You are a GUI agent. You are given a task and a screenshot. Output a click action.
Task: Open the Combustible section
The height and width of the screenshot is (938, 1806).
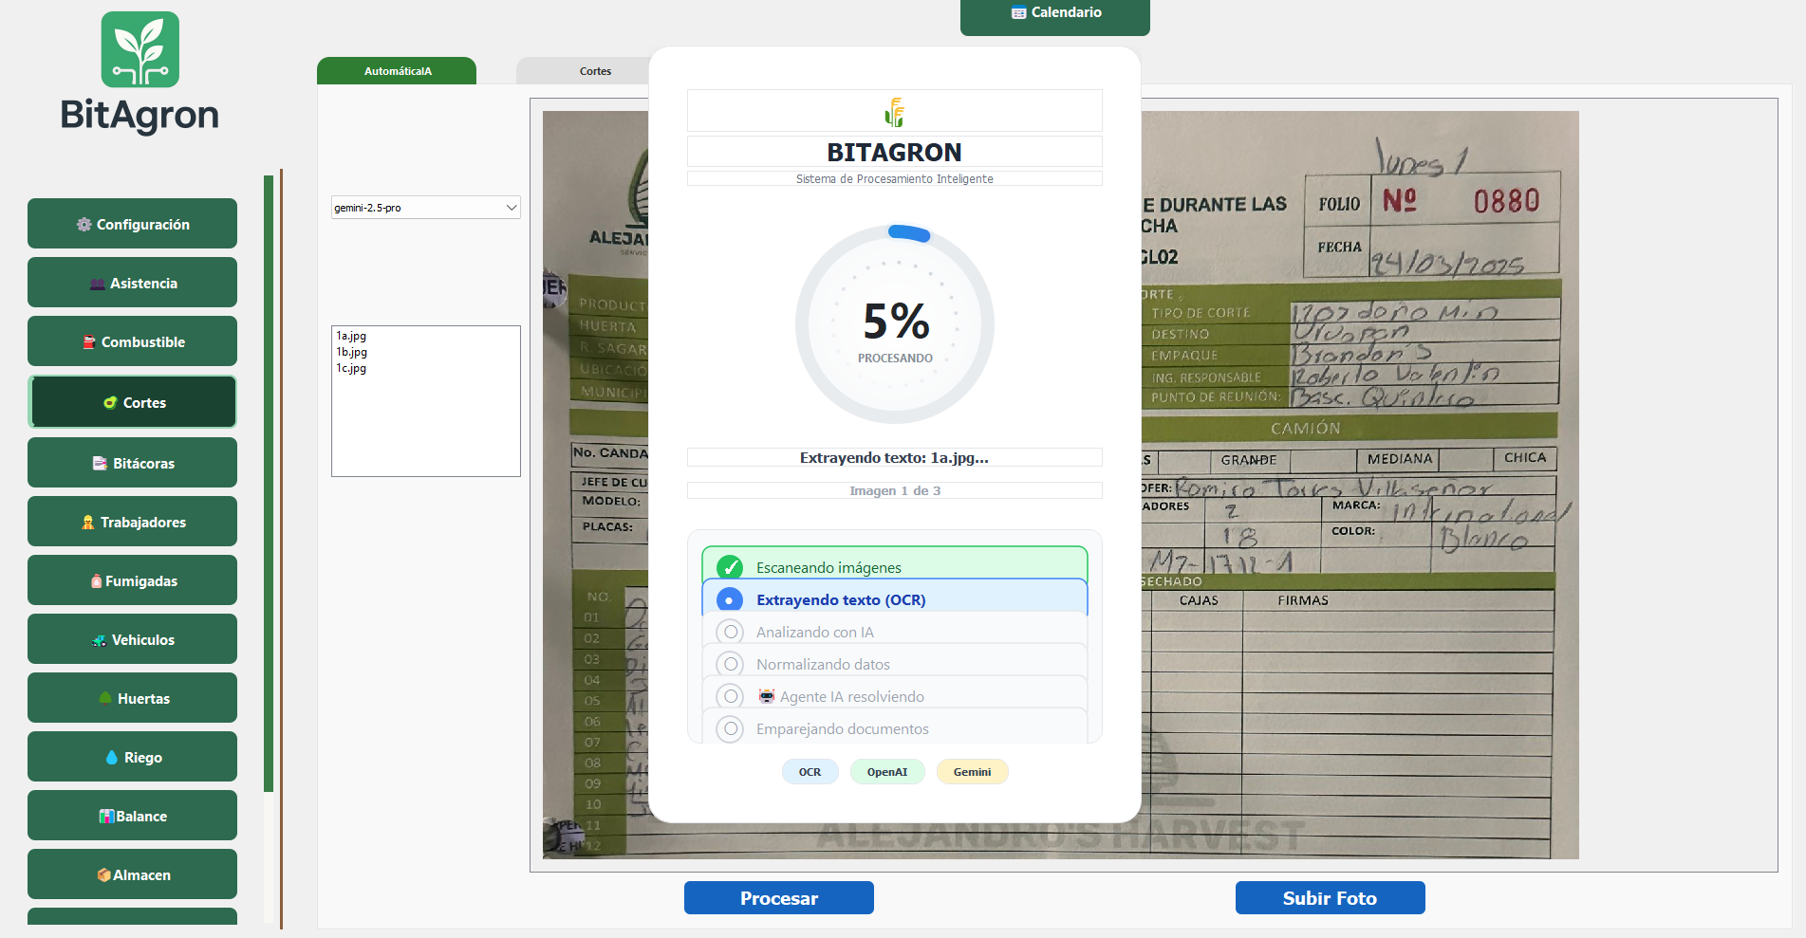(x=133, y=341)
